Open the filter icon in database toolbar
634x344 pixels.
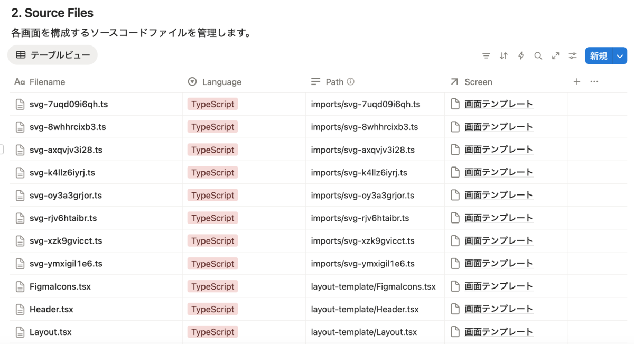click(x=486, y=55)
